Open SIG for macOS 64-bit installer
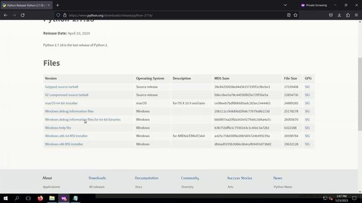Viewport: 362px width, 203px height. pos(307,103)
